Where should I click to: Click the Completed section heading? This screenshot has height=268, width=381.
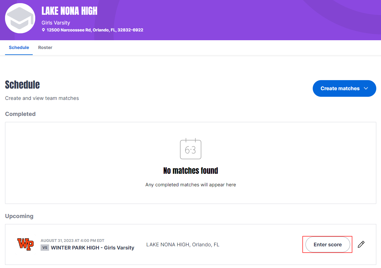pos(20,114)
